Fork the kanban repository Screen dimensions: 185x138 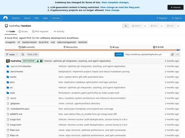170,26
